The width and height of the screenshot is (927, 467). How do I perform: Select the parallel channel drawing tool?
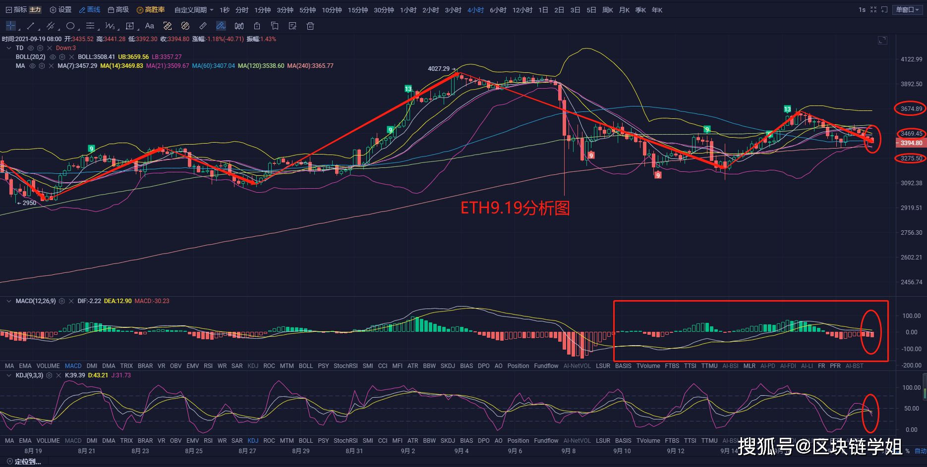coord(50,26)
